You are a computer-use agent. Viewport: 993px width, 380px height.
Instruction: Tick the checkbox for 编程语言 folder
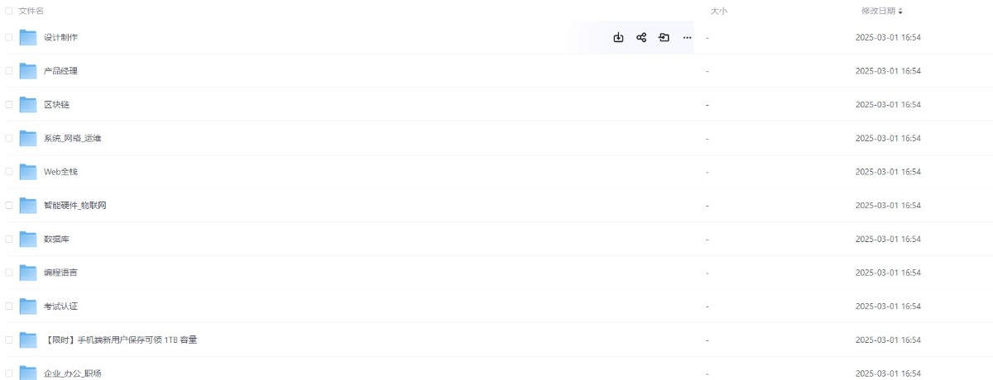point(9,273)
